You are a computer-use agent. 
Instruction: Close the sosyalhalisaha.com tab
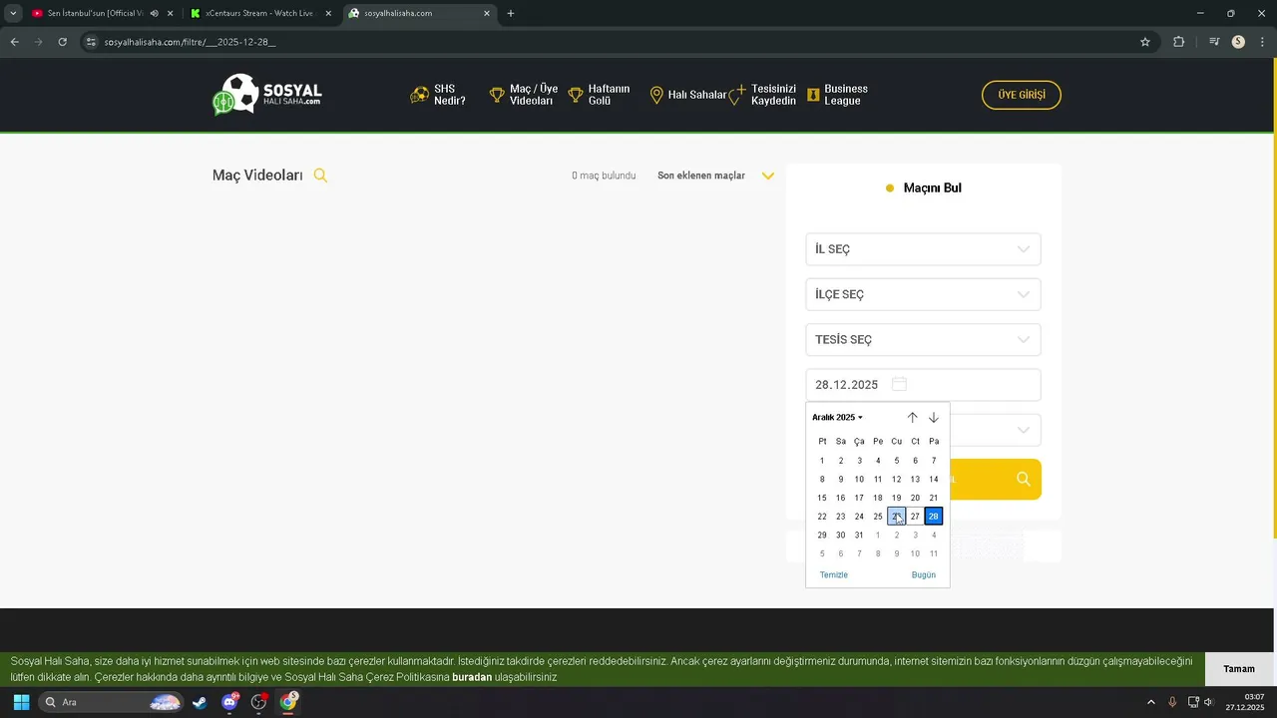487,14
